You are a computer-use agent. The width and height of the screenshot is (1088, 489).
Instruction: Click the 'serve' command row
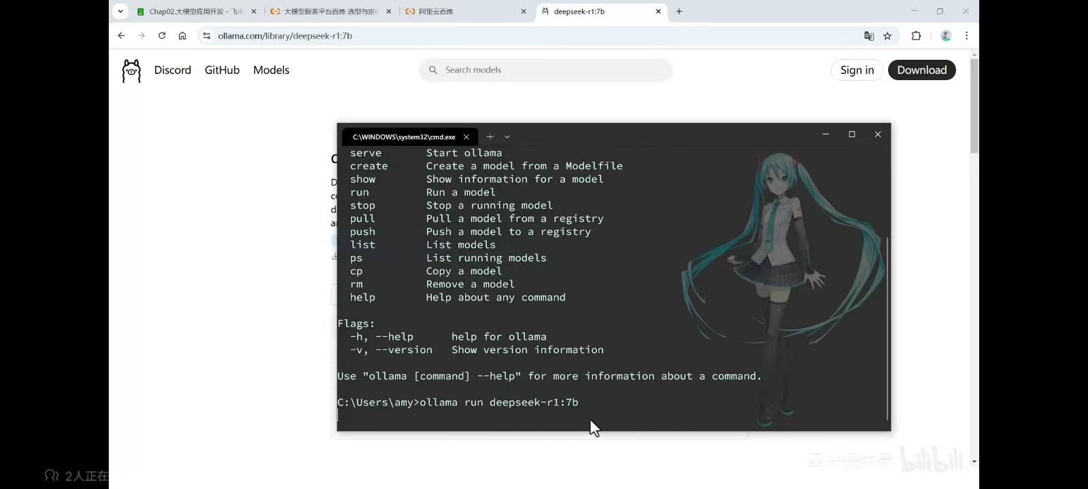426,153
